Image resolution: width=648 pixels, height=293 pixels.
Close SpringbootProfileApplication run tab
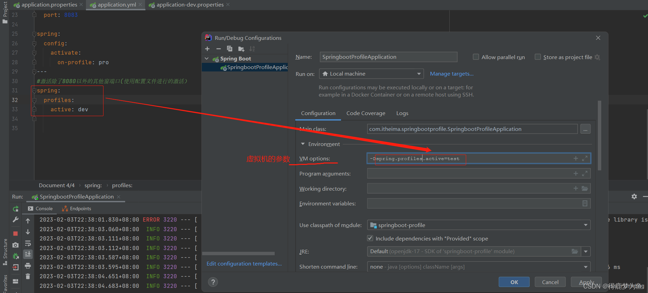[x=119, y=197]
